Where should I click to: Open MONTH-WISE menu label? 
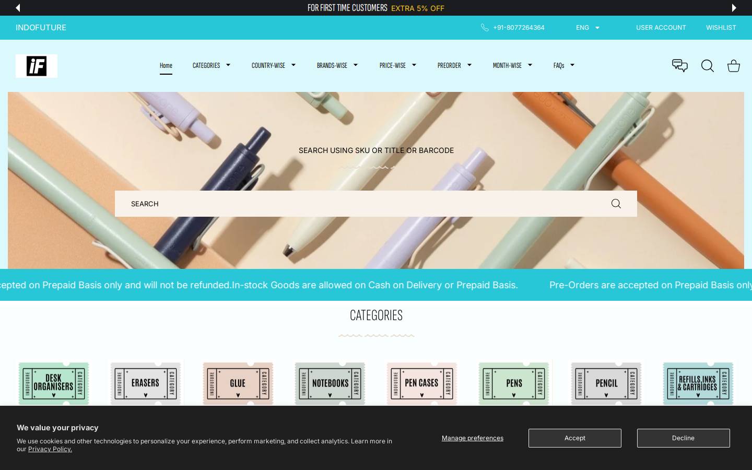[x=507, y=65]
